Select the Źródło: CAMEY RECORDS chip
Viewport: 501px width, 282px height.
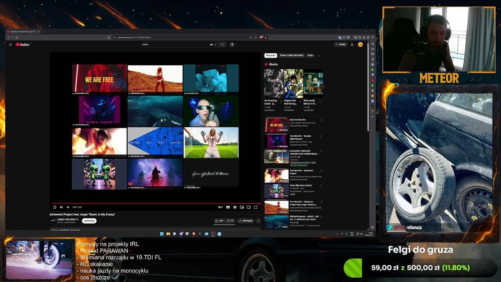pos(292,56)
